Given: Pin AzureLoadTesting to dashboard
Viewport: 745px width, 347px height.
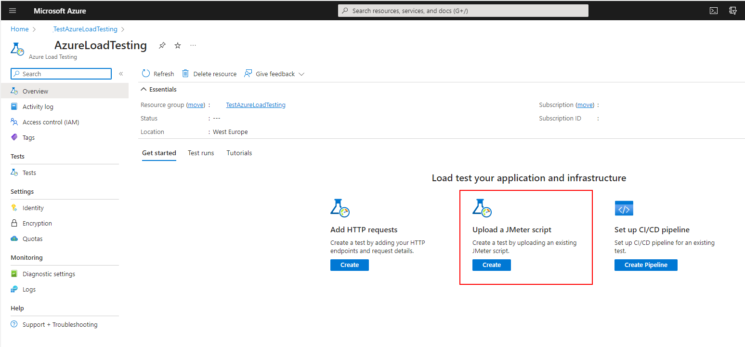Looking at the screenshot, I should [162, 45].
